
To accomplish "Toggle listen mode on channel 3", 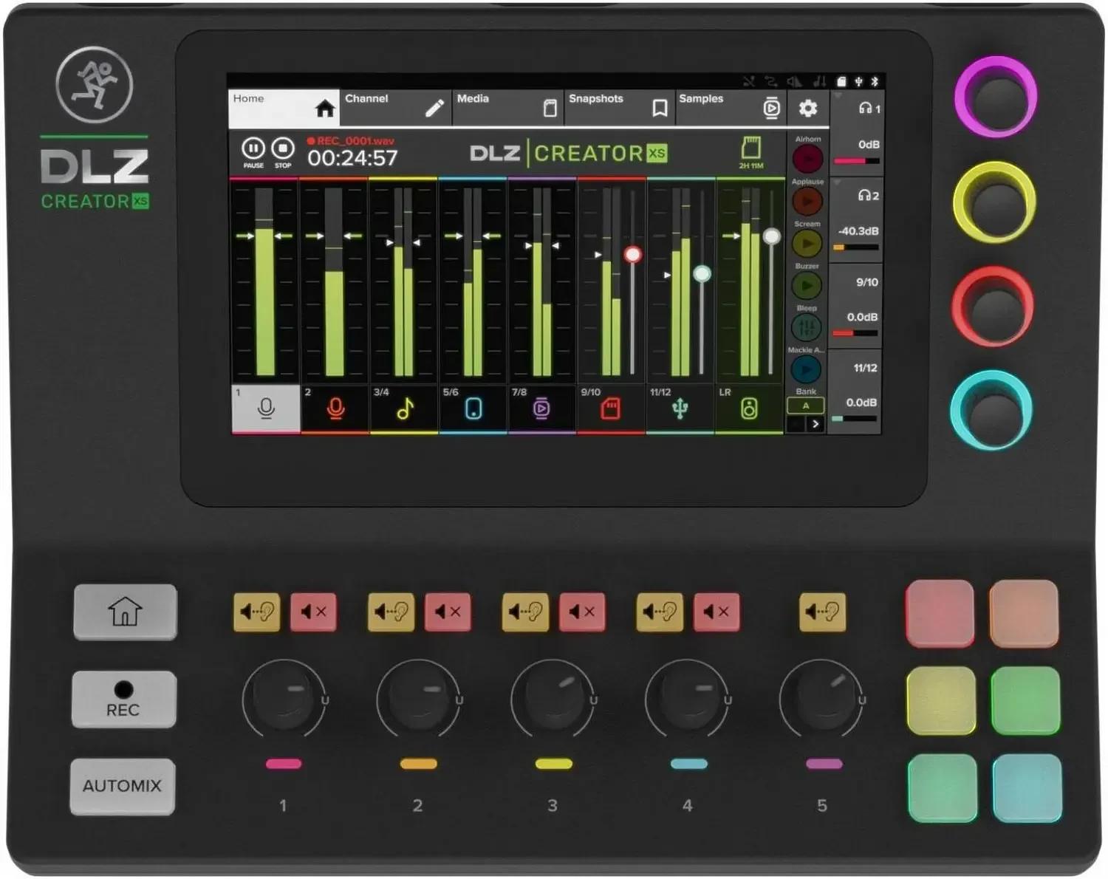I will [x=524, y=611].
